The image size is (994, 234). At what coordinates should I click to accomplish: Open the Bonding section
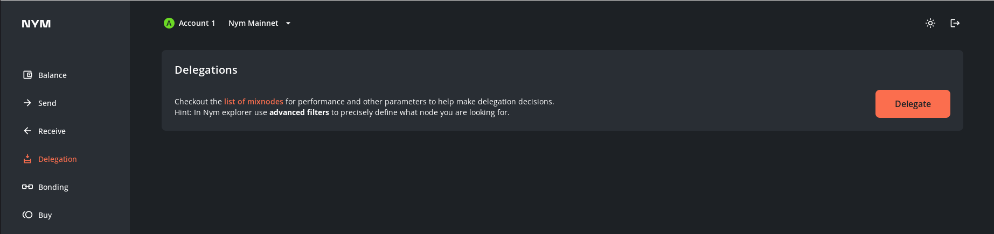click(x=53, y=187)
